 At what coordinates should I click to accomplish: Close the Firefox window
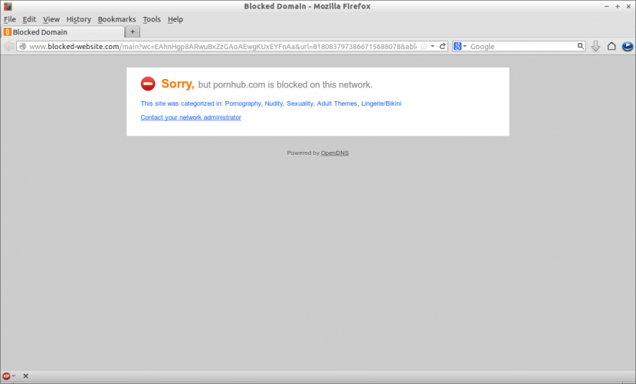pos(628,6)
